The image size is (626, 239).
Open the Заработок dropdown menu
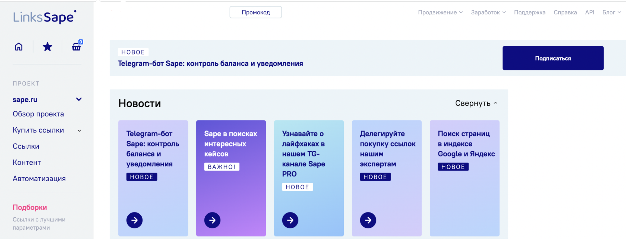488,13
